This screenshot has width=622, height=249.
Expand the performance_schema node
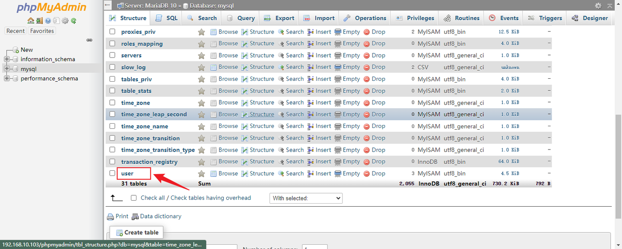coord(7,78)
